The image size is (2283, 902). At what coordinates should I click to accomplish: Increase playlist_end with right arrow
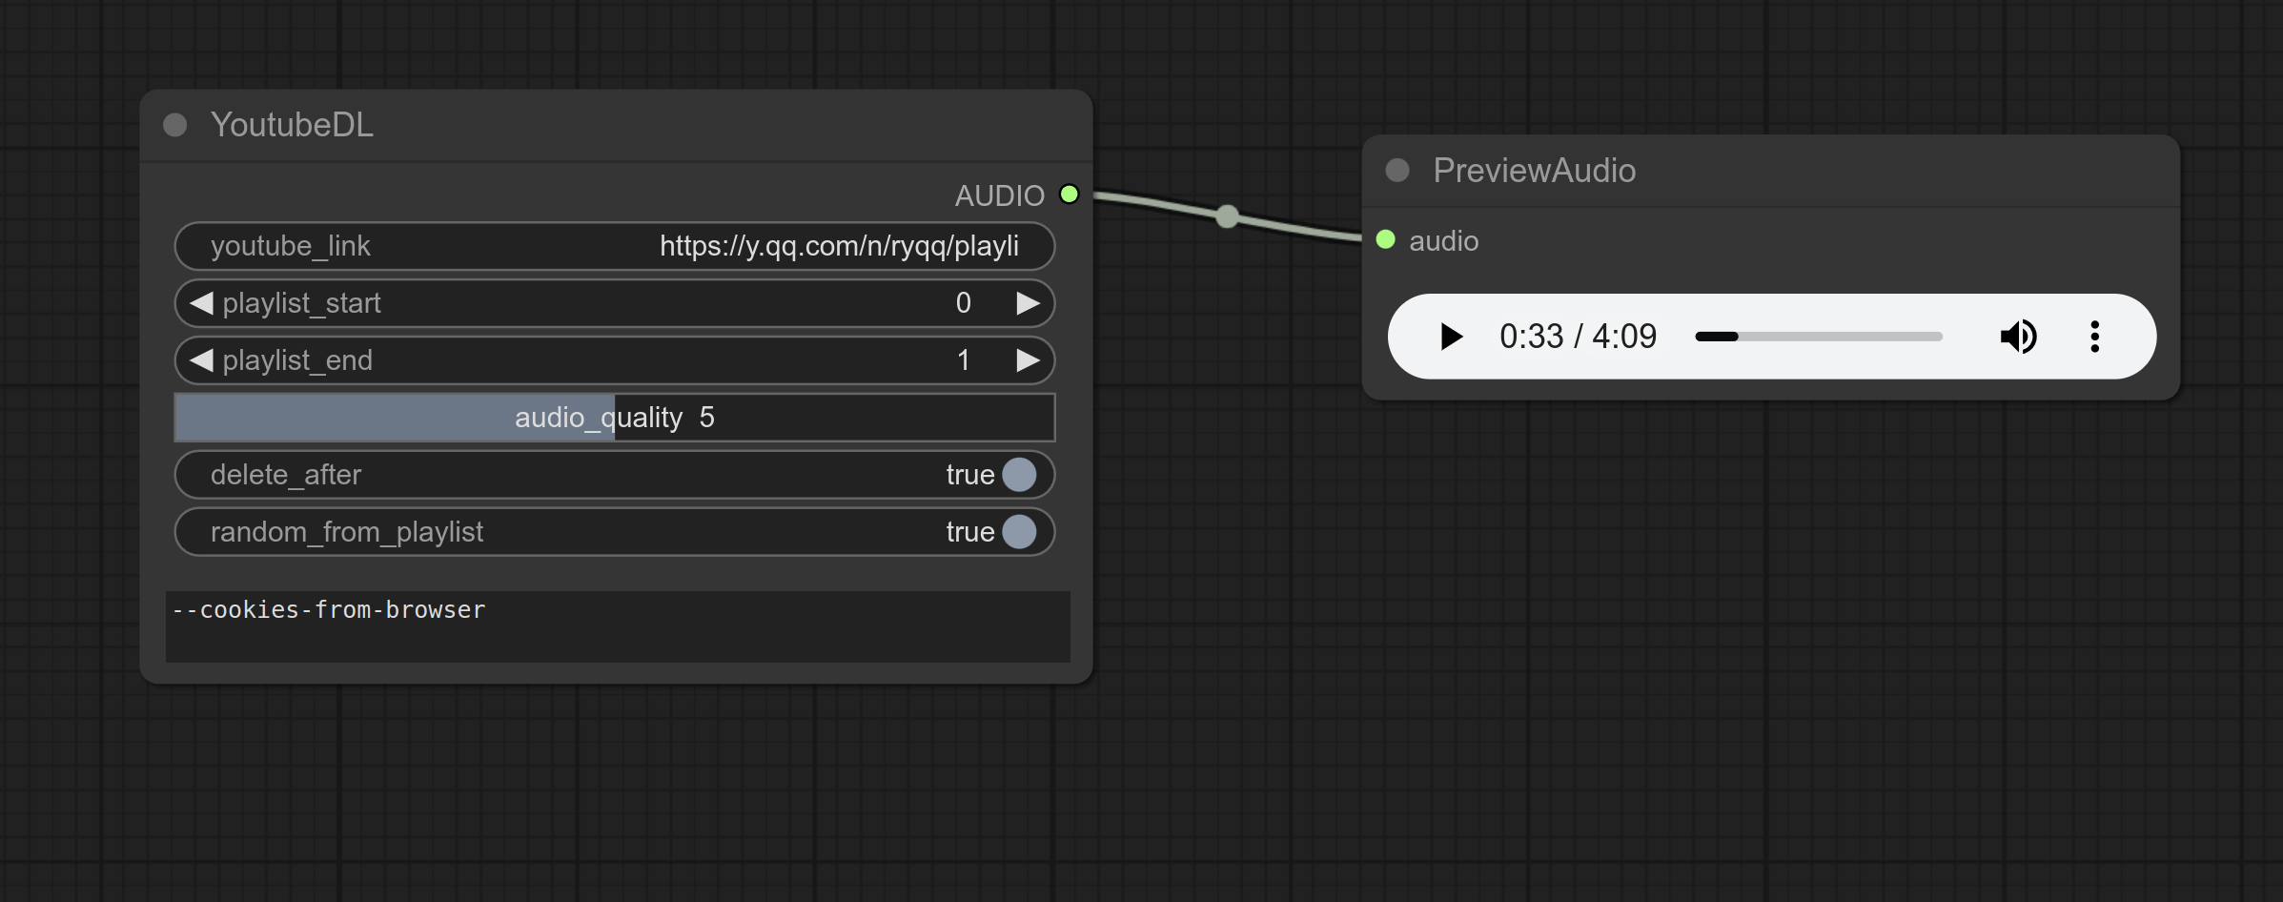point(1028,360)
